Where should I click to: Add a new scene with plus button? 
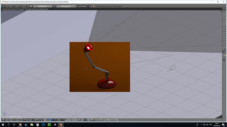coord(72,6)
